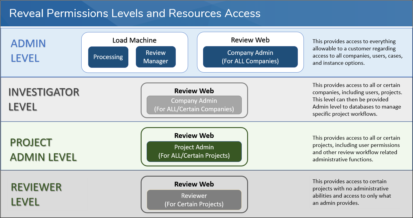Viewport: 413px width, 218px height.
Task: Select the Reviewer (For Certain Projects) box
Action: click(x=194, y=200)
